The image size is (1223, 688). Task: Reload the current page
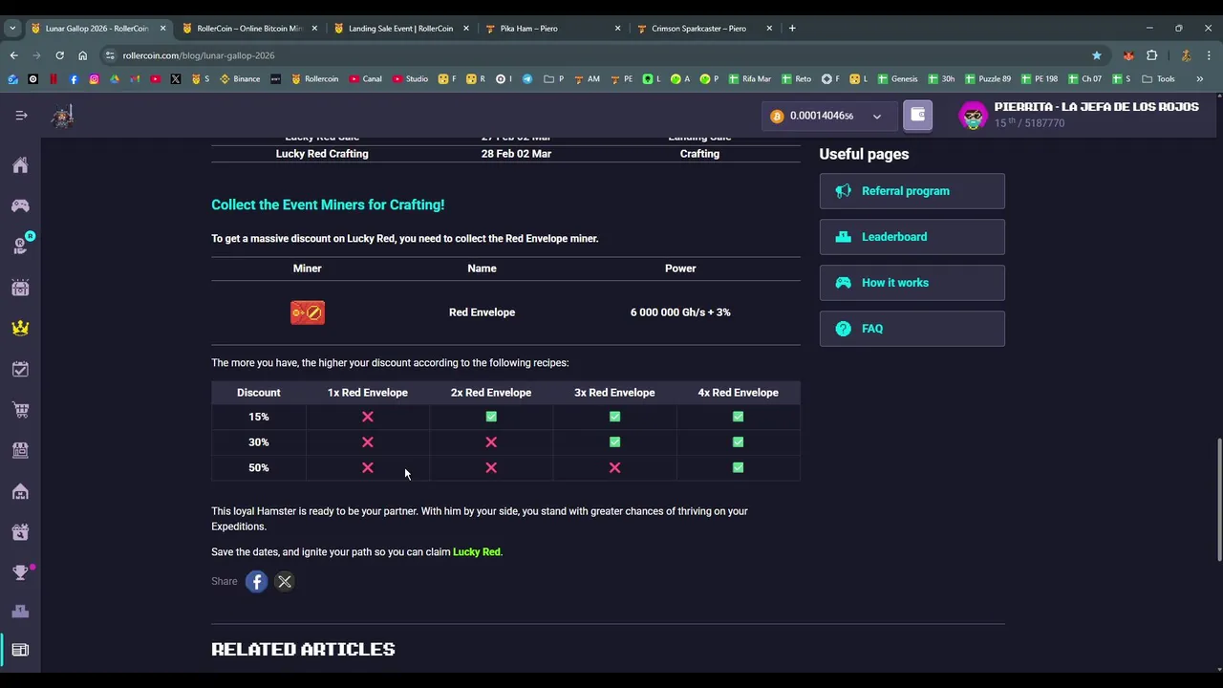(x=59, y=55)
